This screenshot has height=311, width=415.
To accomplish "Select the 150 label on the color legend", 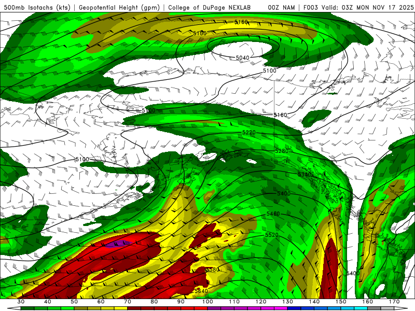I will point(341,302).
